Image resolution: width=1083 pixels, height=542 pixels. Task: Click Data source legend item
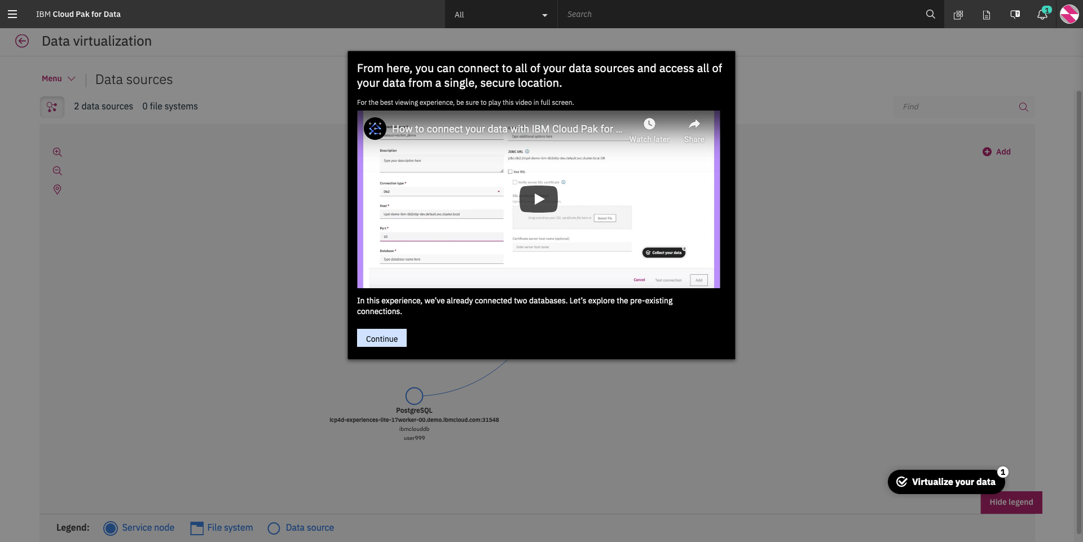point(301,528)
